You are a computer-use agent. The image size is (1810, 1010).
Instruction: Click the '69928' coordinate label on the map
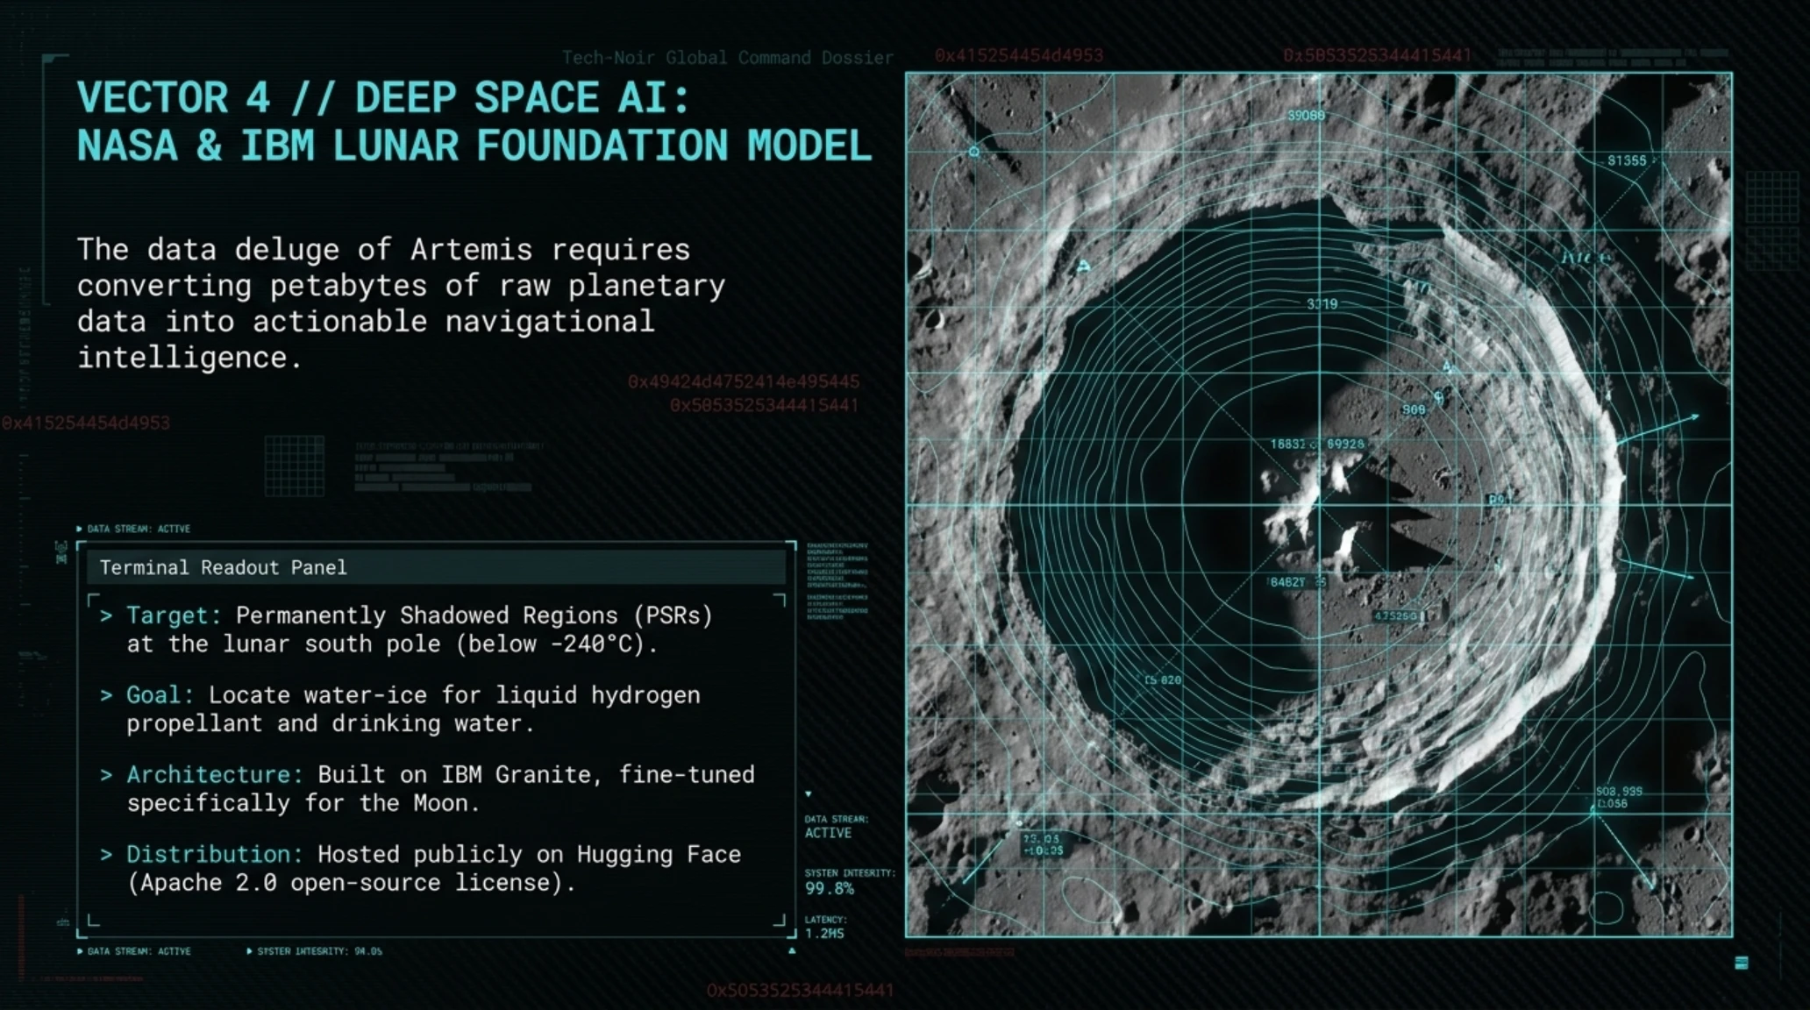click(x=1345, y=445)
